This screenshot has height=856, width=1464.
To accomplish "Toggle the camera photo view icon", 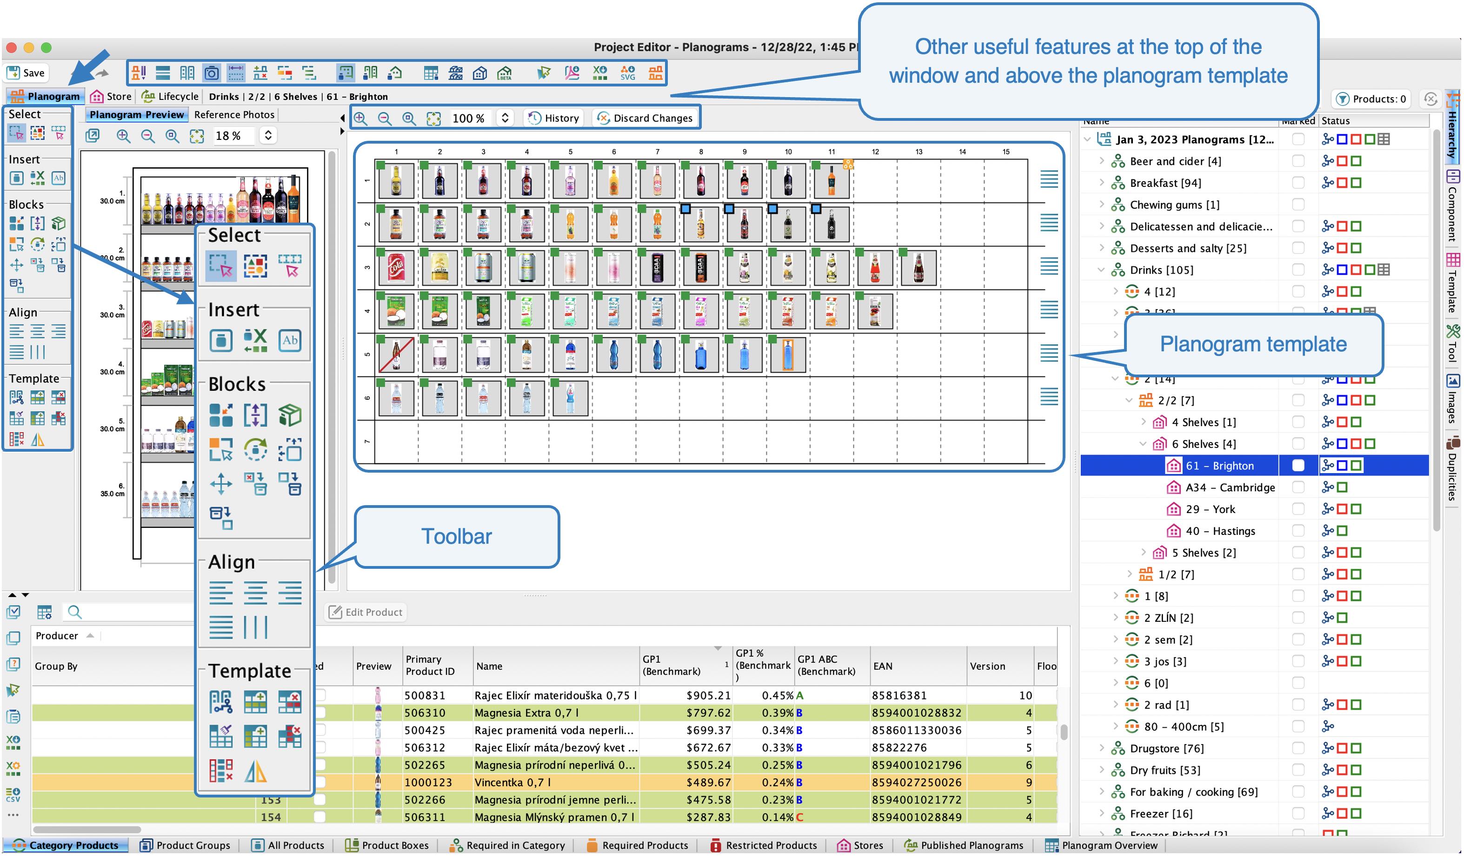I will tap(212, 73).
